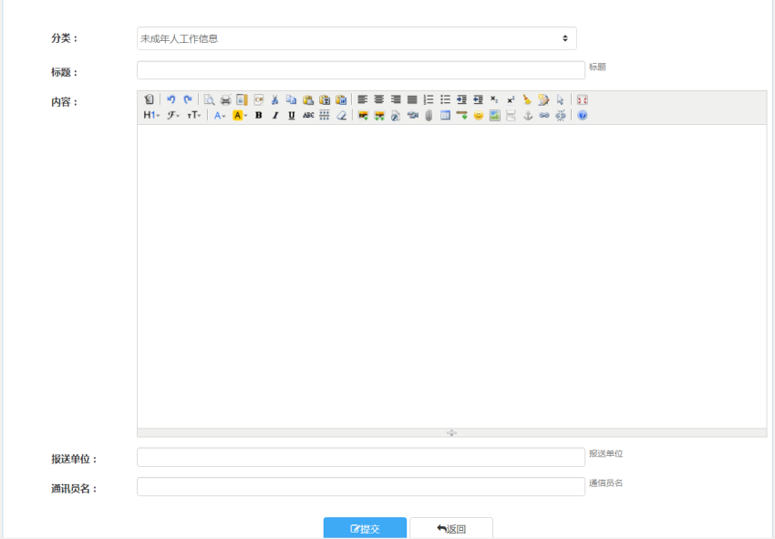This screenshot has width=775, height=539.
Task: Open the line height menu
Action: [325, 115]
